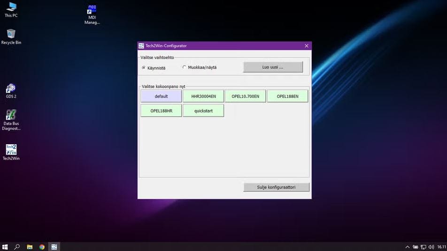447x251 pixels.
Task: Click the Luo uusi ... button
Action: click(x=273, y=67)
